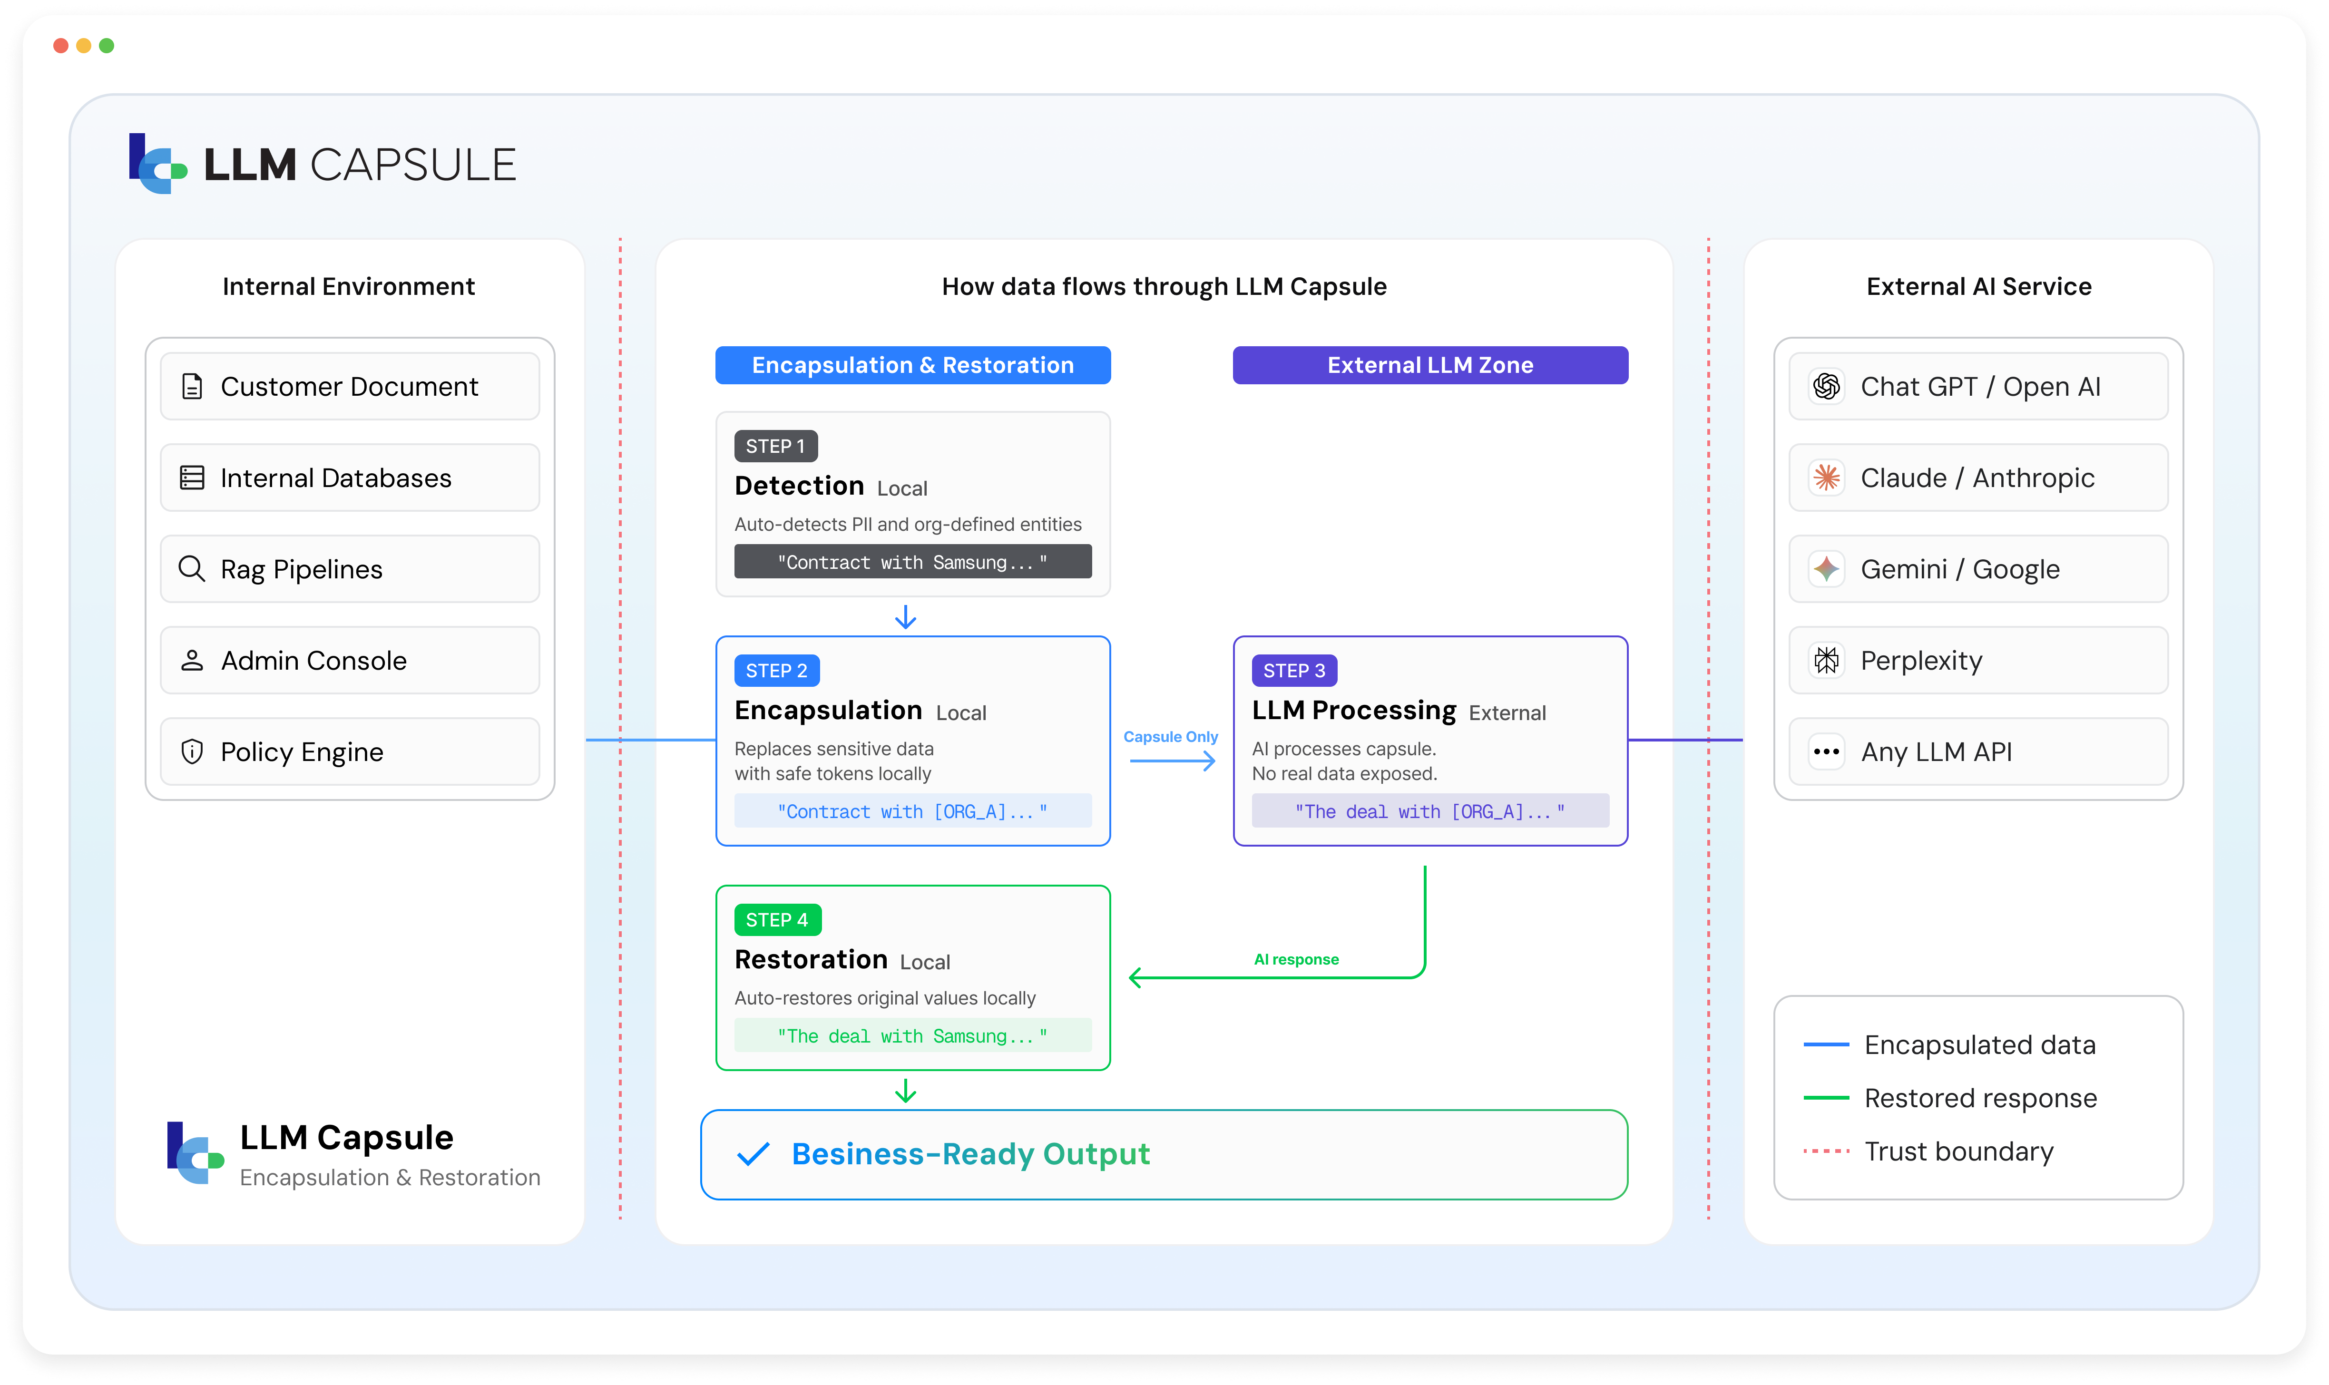Click the Any LLM API ellipsis icon

click(1827, 751)
